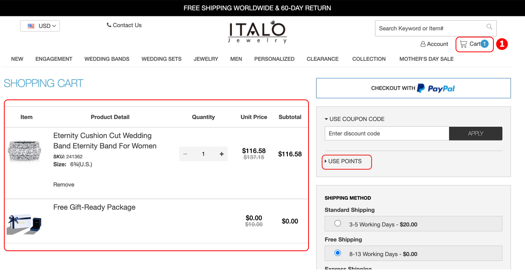Open the Account user icon
Screen dimensions: 525x273
(x=423, y=44)
